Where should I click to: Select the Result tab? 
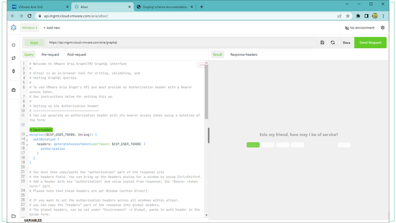tap(217, 55)
